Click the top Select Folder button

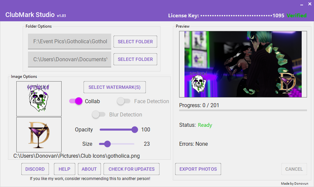pyautogui.click(x=135, y=42)
